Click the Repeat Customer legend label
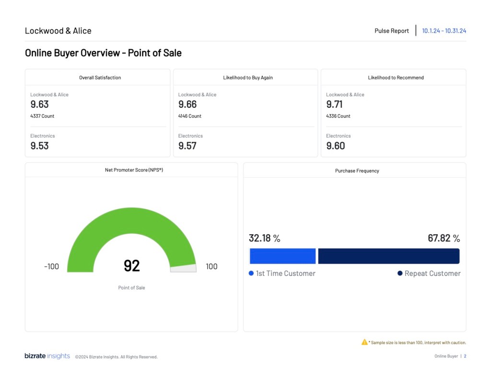 (x=433, y=274)
